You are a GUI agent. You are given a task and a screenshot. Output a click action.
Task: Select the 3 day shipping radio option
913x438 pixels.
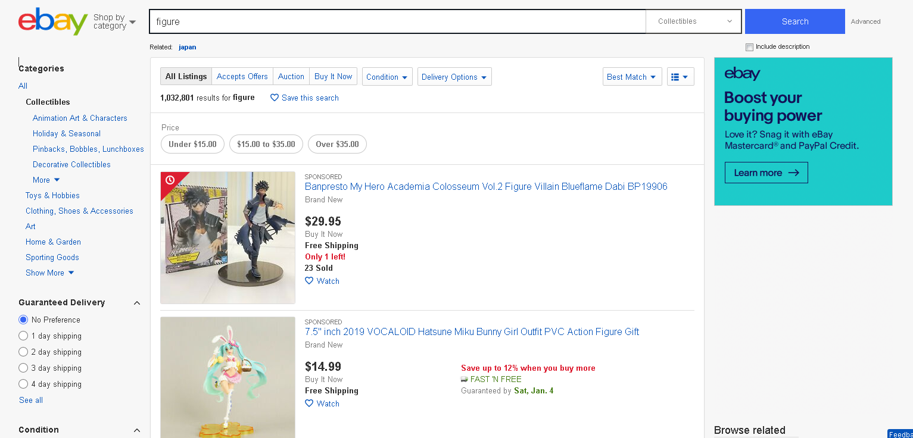[23, 368]
